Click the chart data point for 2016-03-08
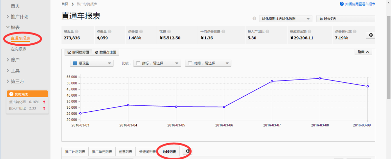This screenshot has width=391, height=159. (x=320, y=78)
